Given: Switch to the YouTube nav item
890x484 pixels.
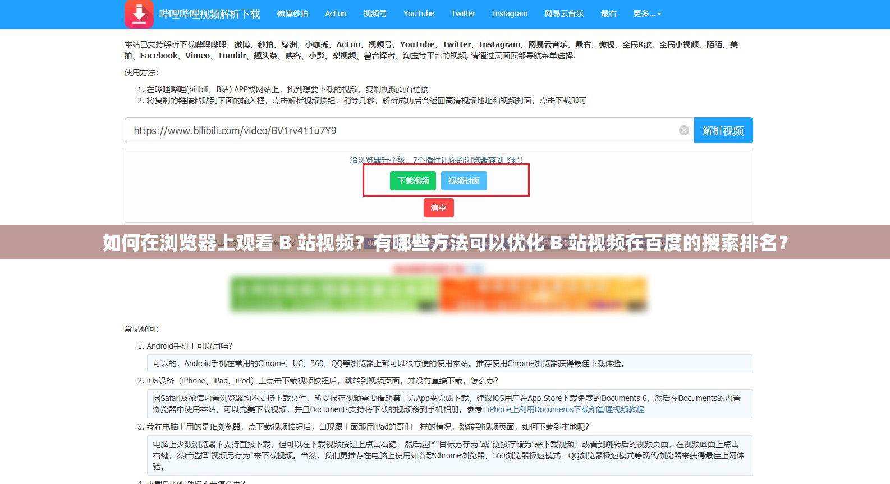Looking at the screenshot, I should point(419,13).
